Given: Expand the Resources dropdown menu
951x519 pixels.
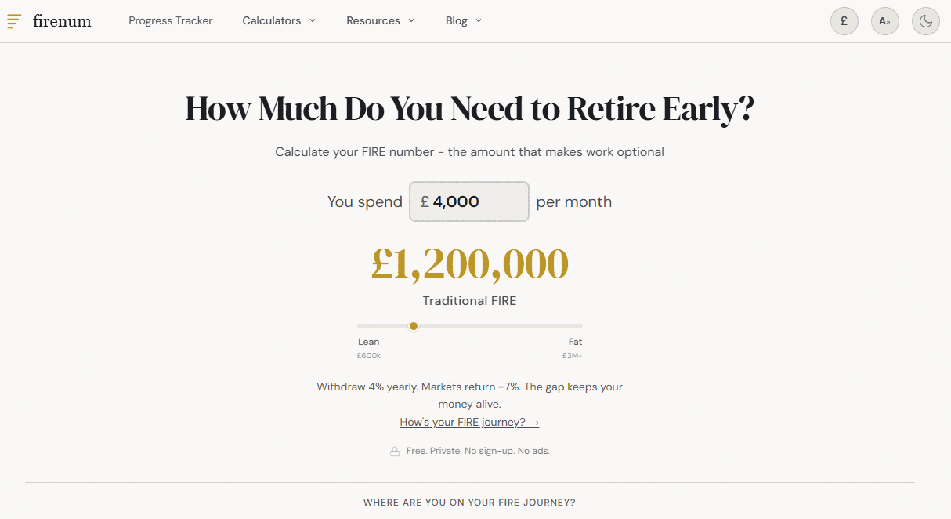Looking at the screenshot, I should (380, 21).
